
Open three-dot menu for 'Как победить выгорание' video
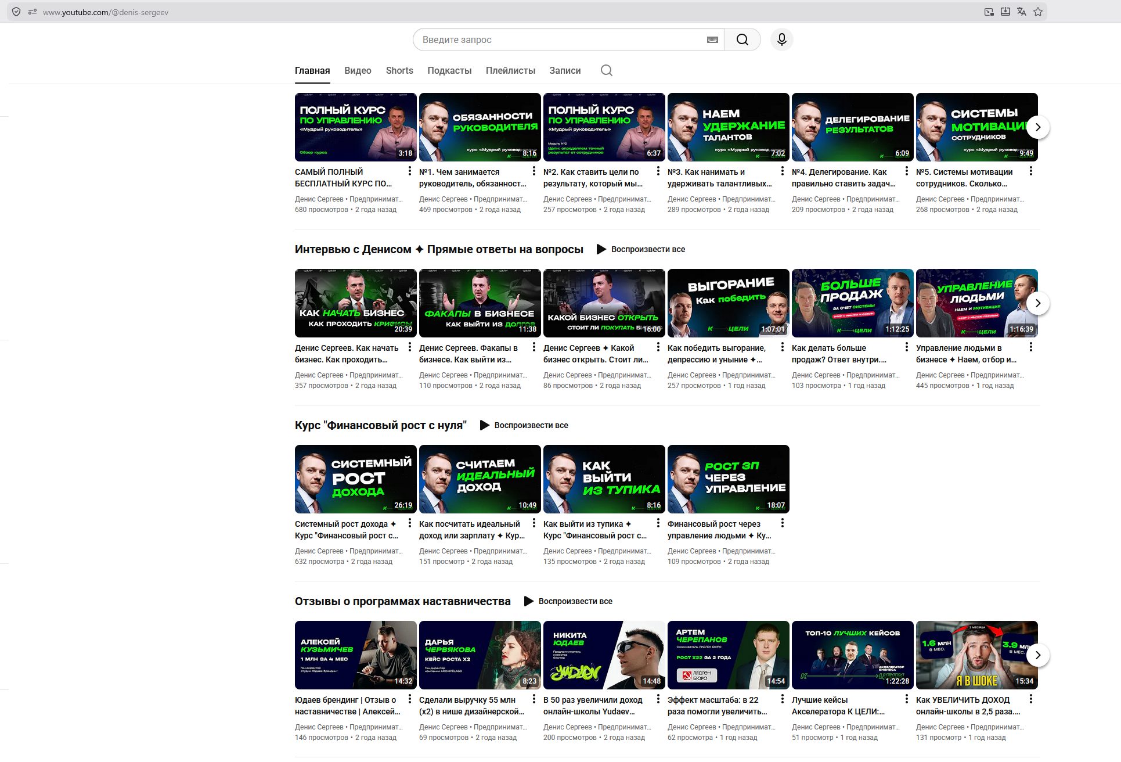coord(782,347)
